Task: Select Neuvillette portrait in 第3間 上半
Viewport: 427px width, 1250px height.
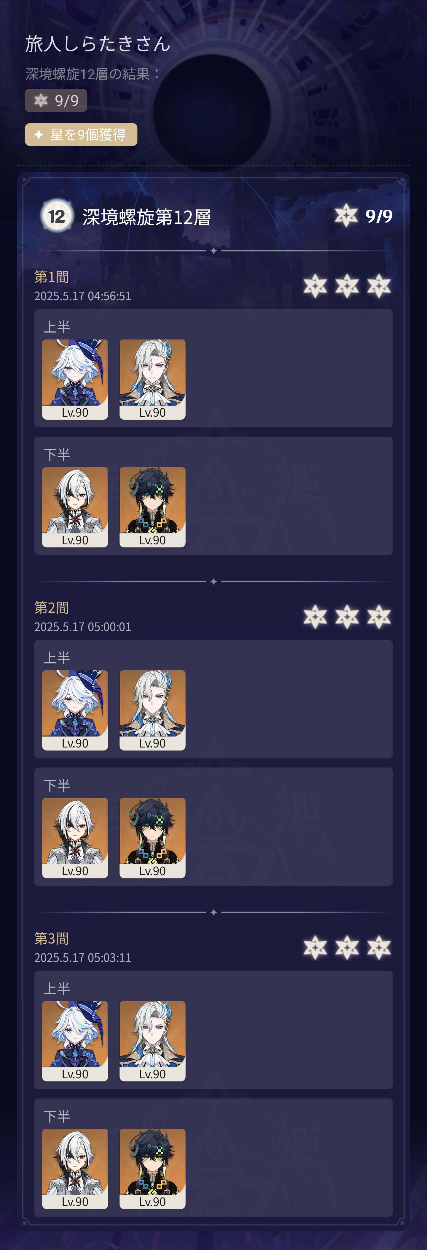Action: (153, 1041)
